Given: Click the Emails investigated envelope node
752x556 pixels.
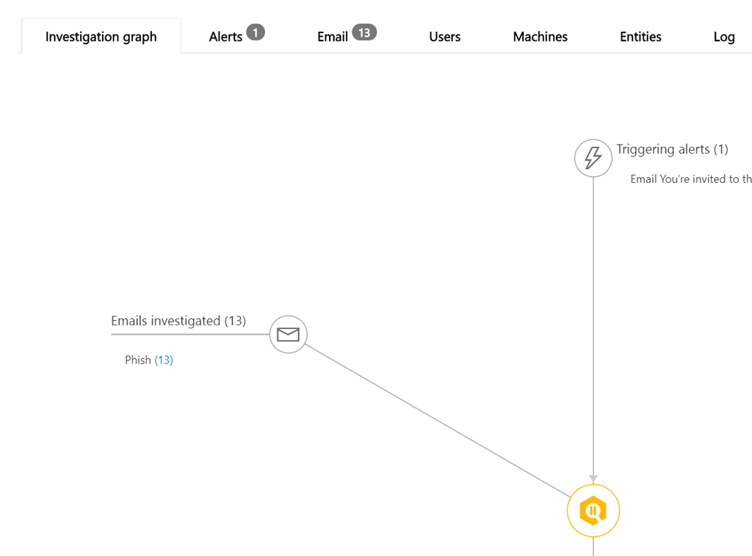Looking at the screenshot, I should pos(288,334).
